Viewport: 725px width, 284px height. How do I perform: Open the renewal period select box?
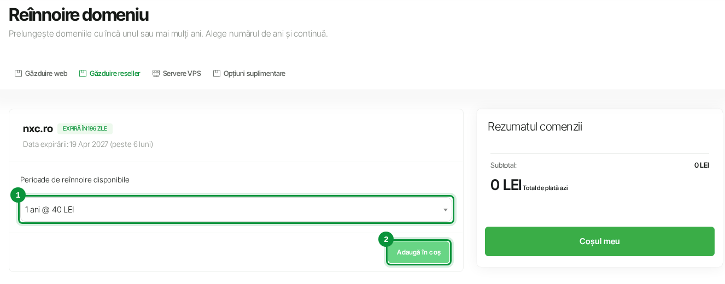[236, 210]
